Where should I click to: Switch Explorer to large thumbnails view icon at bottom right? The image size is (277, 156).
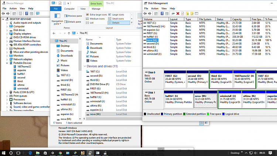(x=206, y=123)
